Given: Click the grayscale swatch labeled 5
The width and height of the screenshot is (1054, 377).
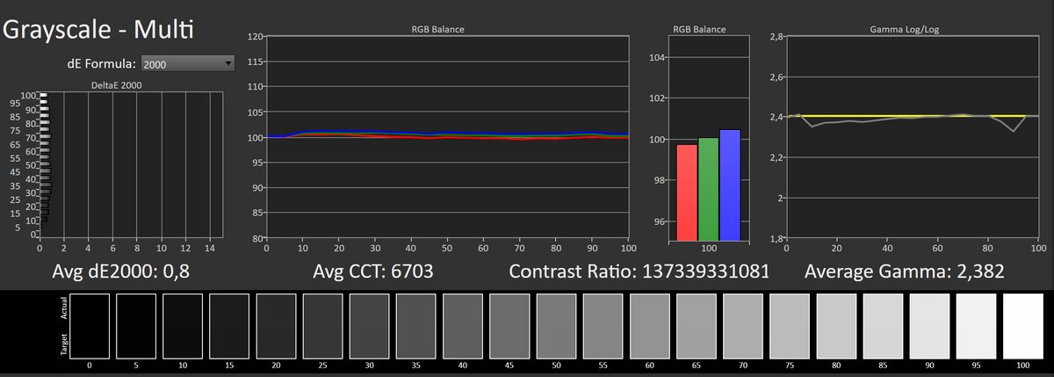Looking at the screenshot, I should pos(136,324).
